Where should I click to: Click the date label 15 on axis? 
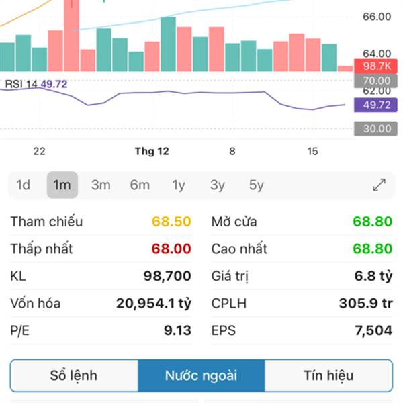tap(312, 151)
